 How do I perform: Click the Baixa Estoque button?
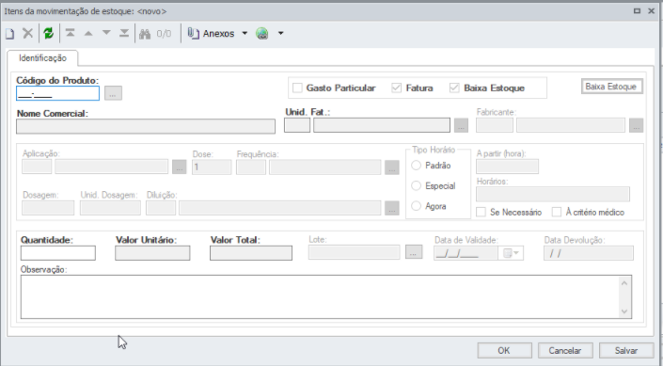point(611,87)
